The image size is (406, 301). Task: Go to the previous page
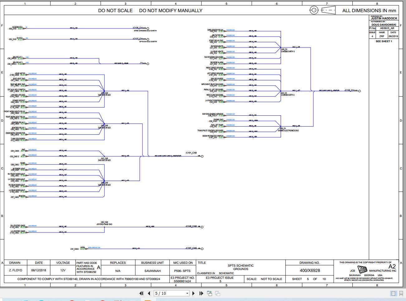coord(149,293)
